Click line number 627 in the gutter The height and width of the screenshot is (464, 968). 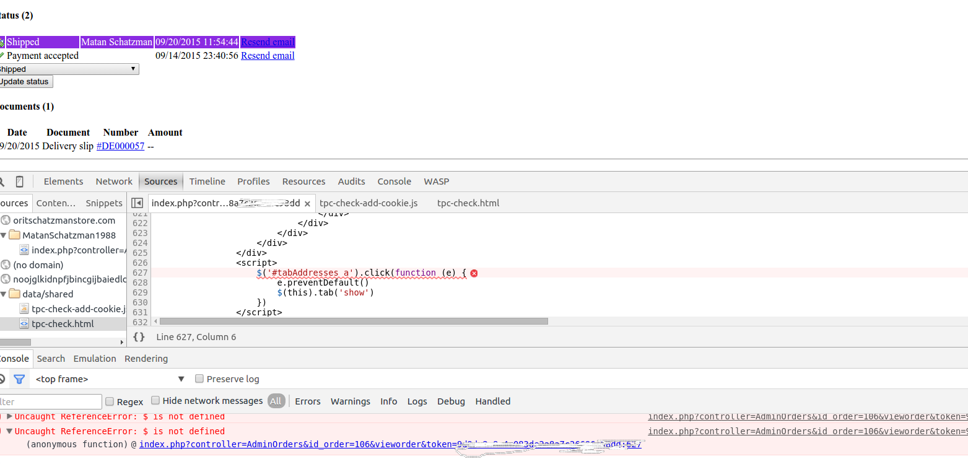(x=140, y=273)
